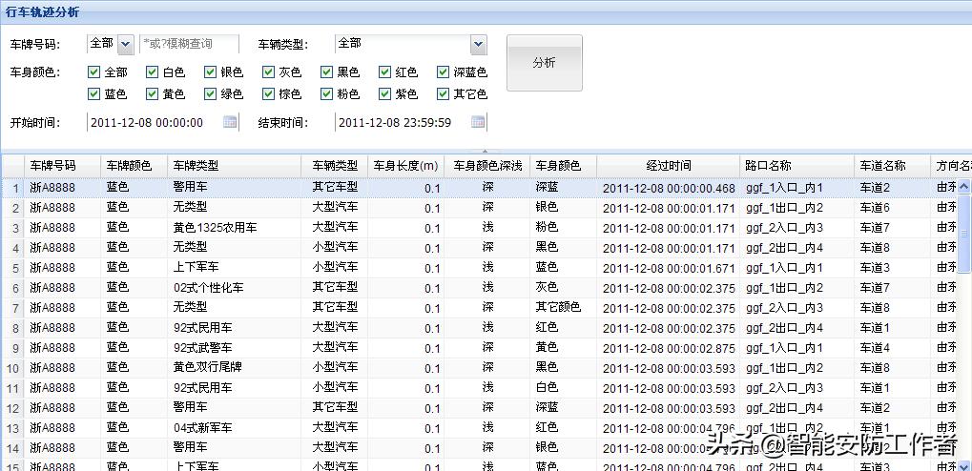Toggle the 全部 body color checkbox
Viewport: 972px width, 471px height.
[x=94, y=72]
